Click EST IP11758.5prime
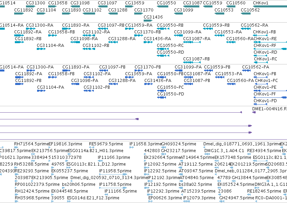 (115, 184)
